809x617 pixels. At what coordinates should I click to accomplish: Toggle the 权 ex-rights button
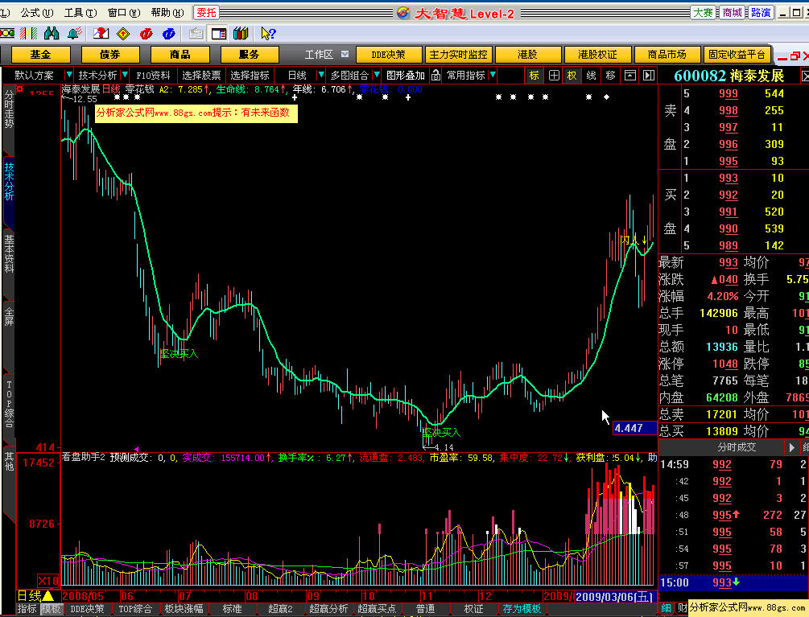tap(572, 76)
